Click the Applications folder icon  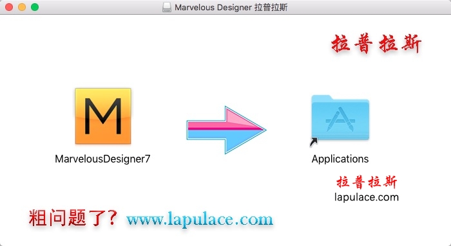[340, 118]
